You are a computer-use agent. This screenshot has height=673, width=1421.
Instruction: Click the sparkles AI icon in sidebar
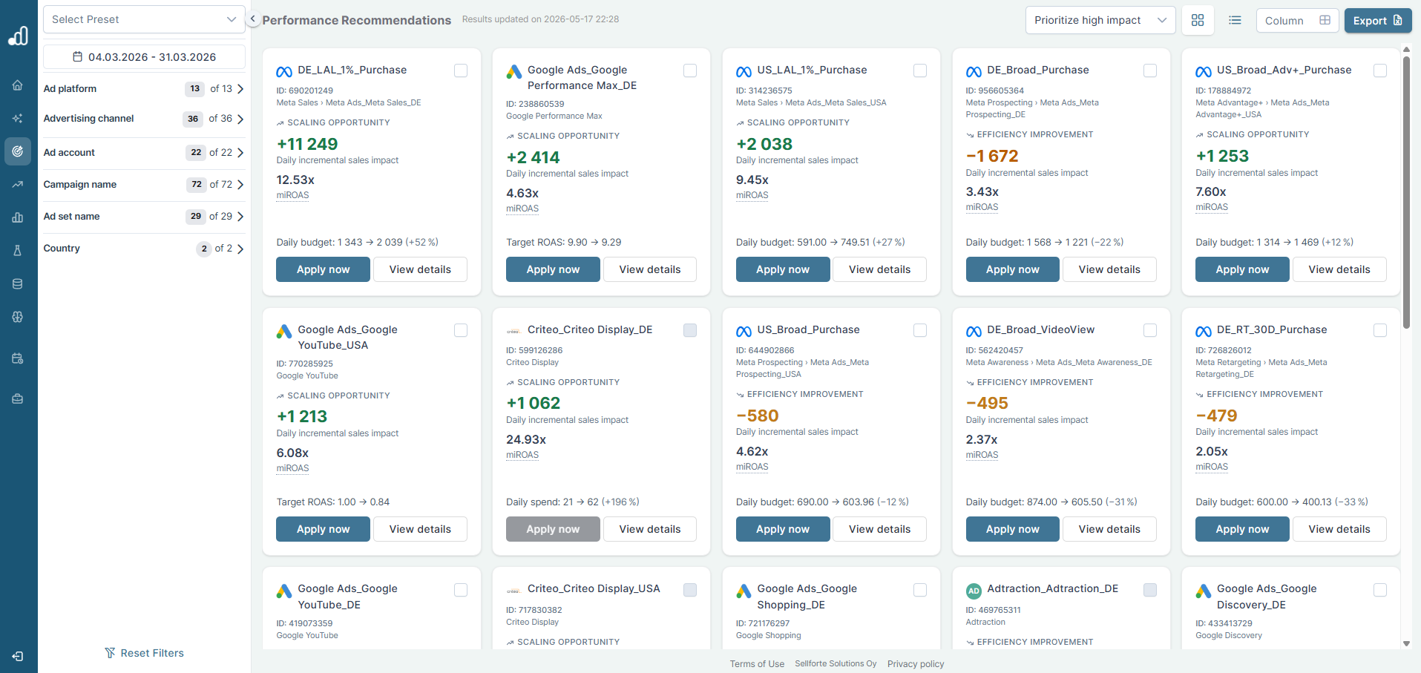pos(18,118)
